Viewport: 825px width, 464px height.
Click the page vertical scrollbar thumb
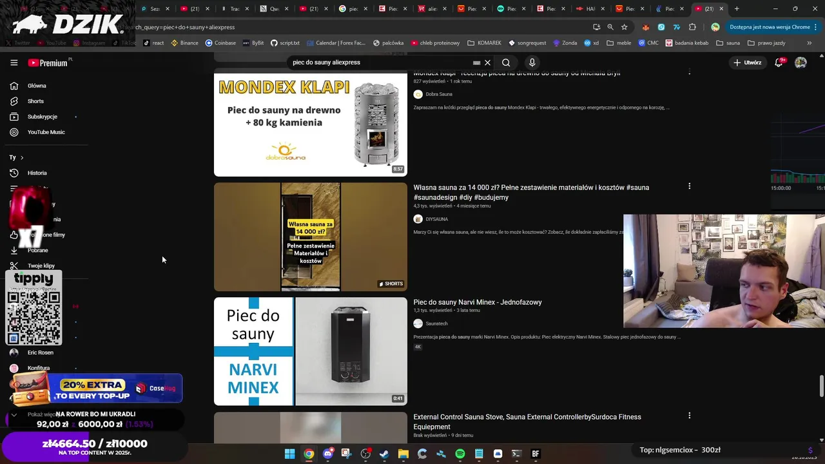[x=821, y=386]
